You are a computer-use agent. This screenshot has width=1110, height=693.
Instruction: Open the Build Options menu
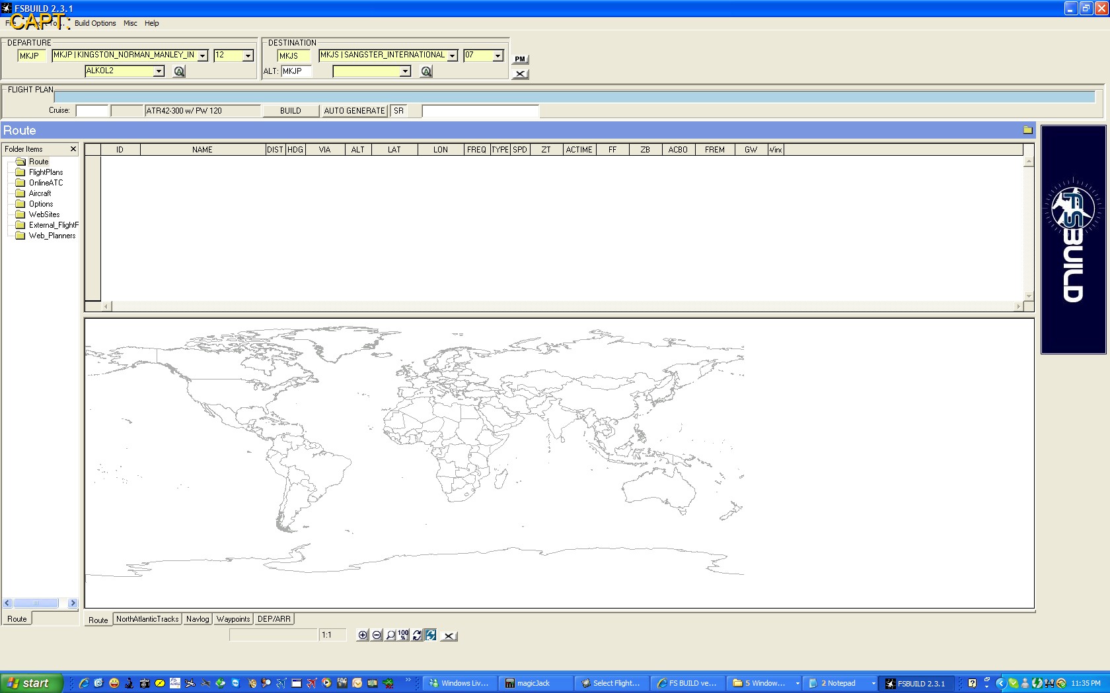[x=95, y=23]
